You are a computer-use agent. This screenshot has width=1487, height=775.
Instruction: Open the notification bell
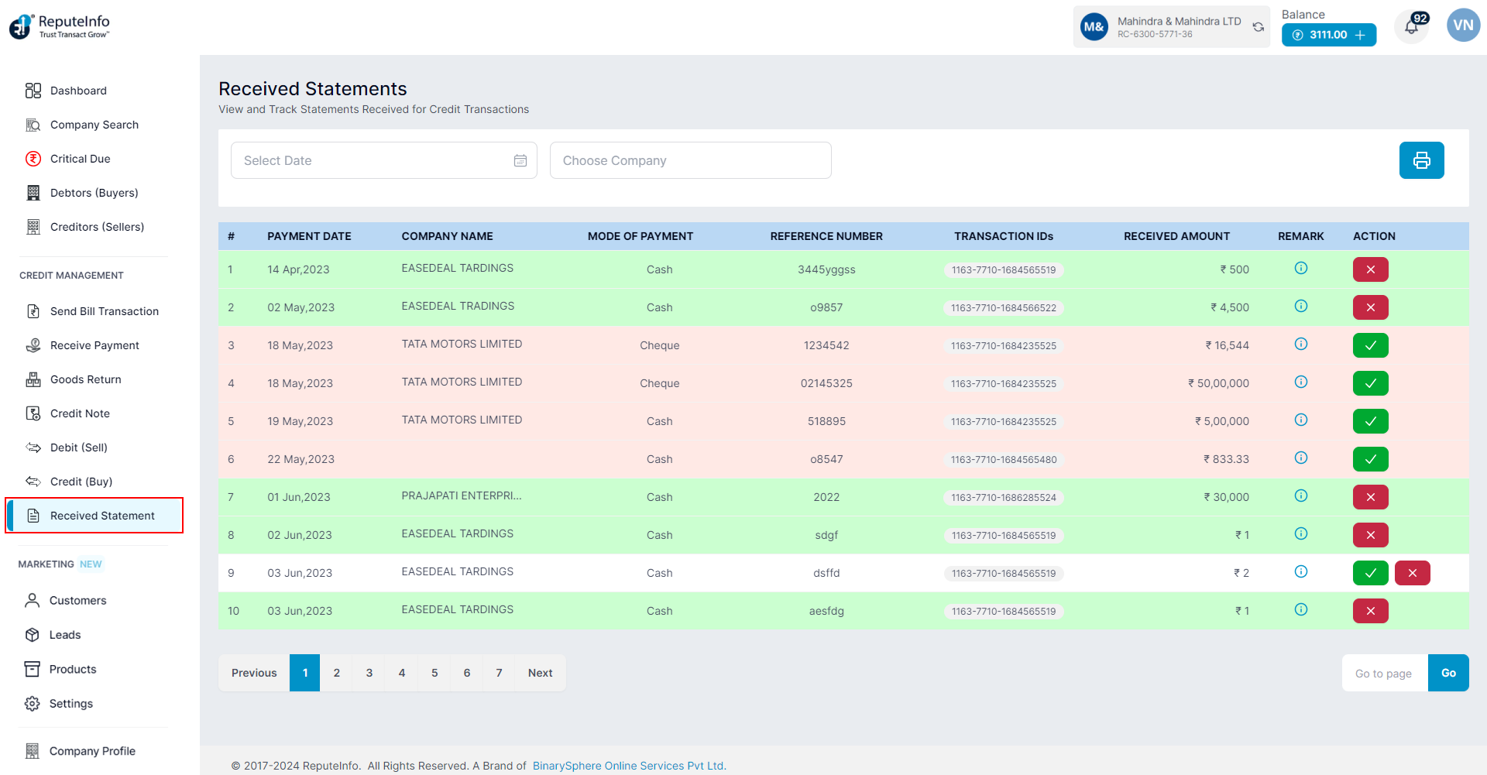click(x=1411, y=28)
